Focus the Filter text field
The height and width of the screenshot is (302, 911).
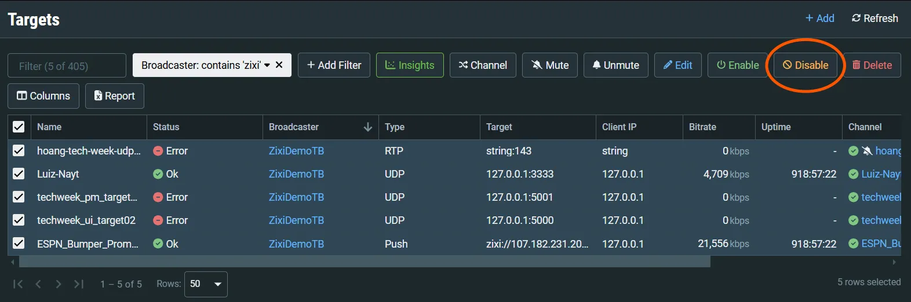tap(67, 65)
